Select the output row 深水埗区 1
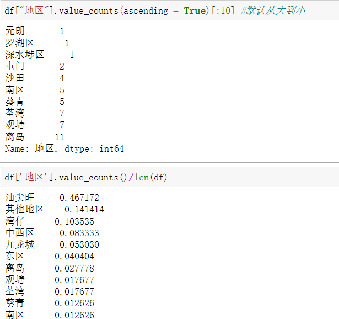339x319 pixels. pos(40,55)
